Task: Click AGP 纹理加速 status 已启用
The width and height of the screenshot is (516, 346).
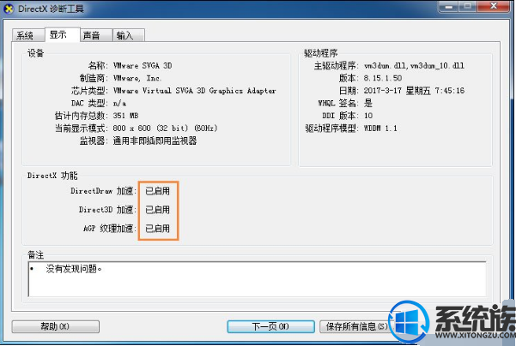Action: (x=158, y=229)
